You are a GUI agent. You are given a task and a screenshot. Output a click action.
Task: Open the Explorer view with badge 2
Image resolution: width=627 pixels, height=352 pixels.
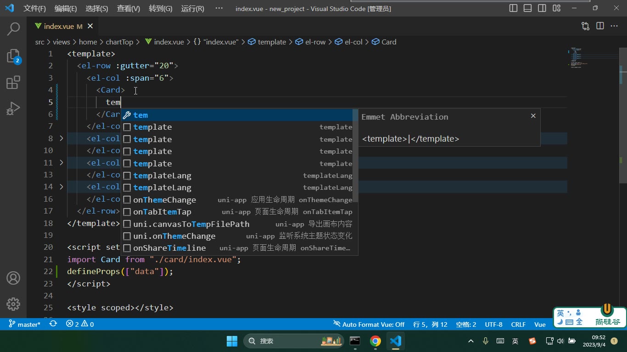coord(13,56)
